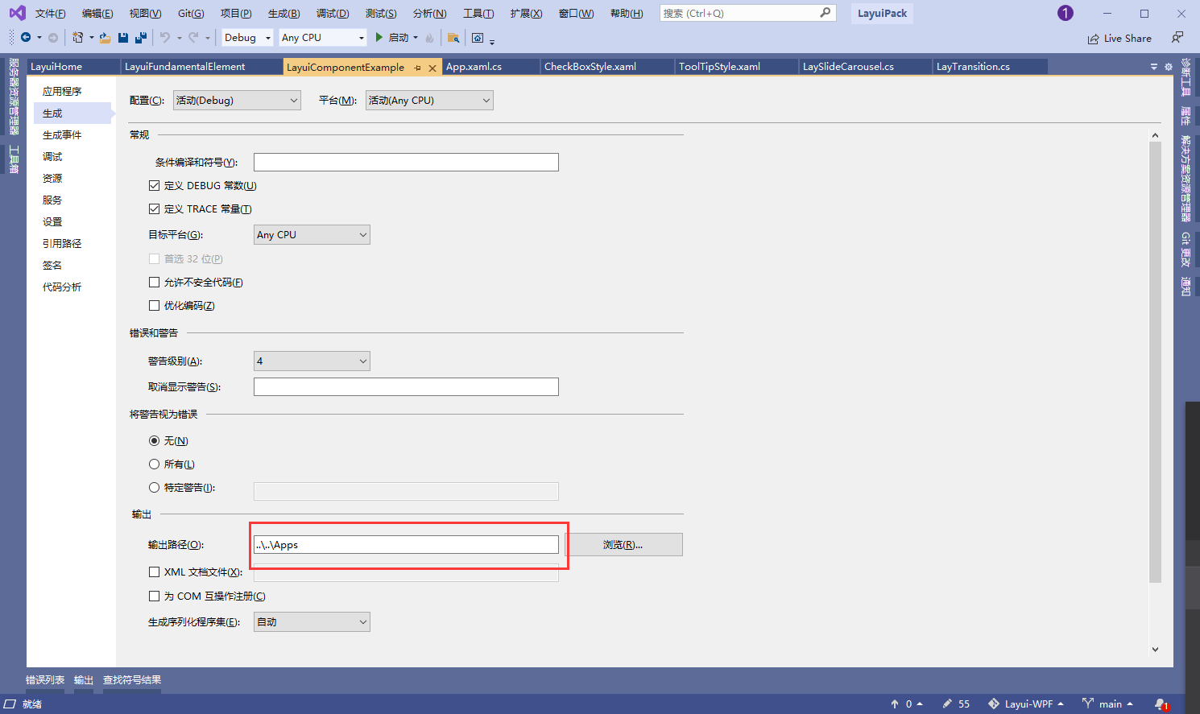The height and width of the screenshot is (714, 1200).
Task: Enable Optimize code checkbox
Action: coord(154,305)
